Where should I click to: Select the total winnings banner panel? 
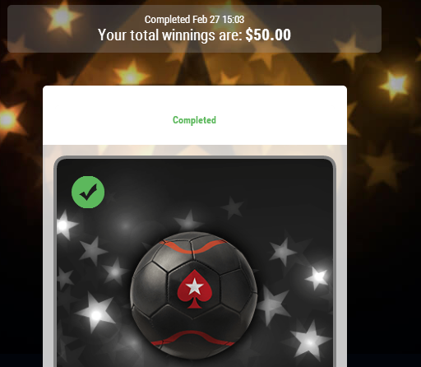[x=194, y=29]
